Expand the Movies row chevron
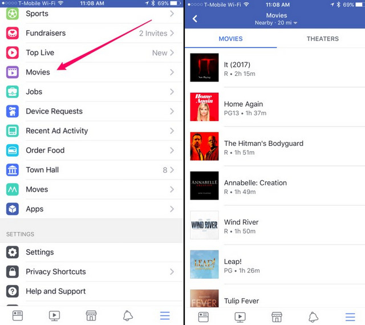365x325 pixels. pos(172,72)
